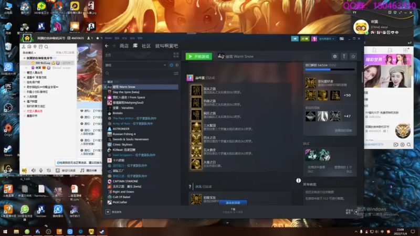Image resolution: width=420 pixels, height=236 pixels.
Task: Toggle sort by recent activity clock icon
Action: 172,65
